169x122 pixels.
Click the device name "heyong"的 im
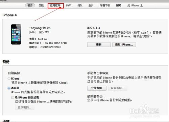coord(40,28)
